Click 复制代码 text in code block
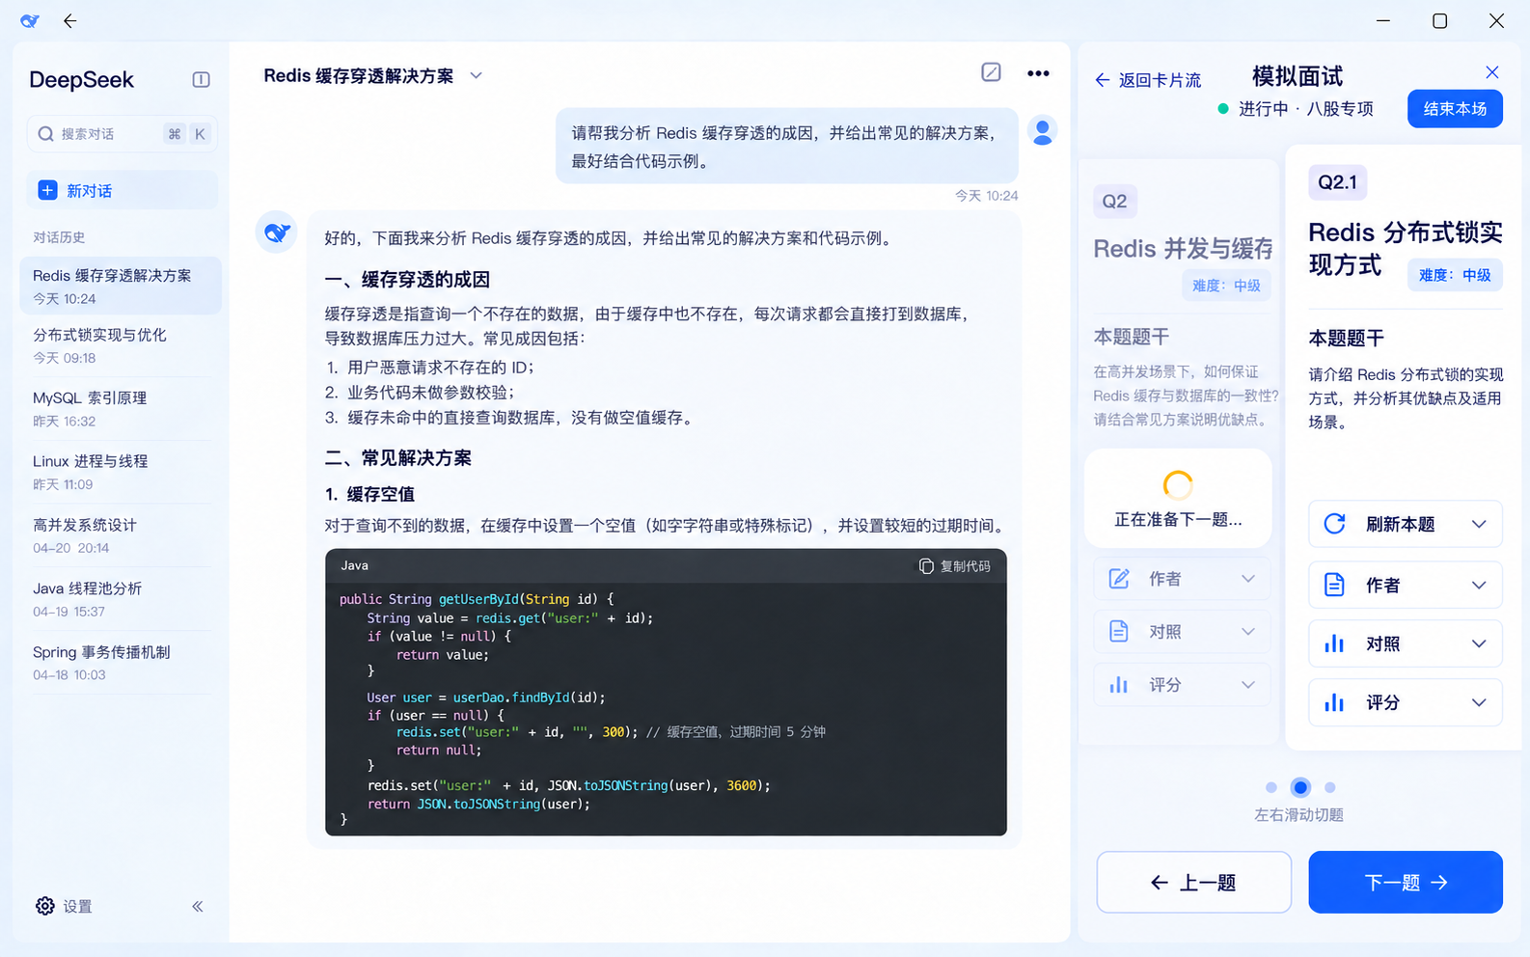Image resolution: width=1530 pixels, height=957 pixels. (x=966, y=566)
